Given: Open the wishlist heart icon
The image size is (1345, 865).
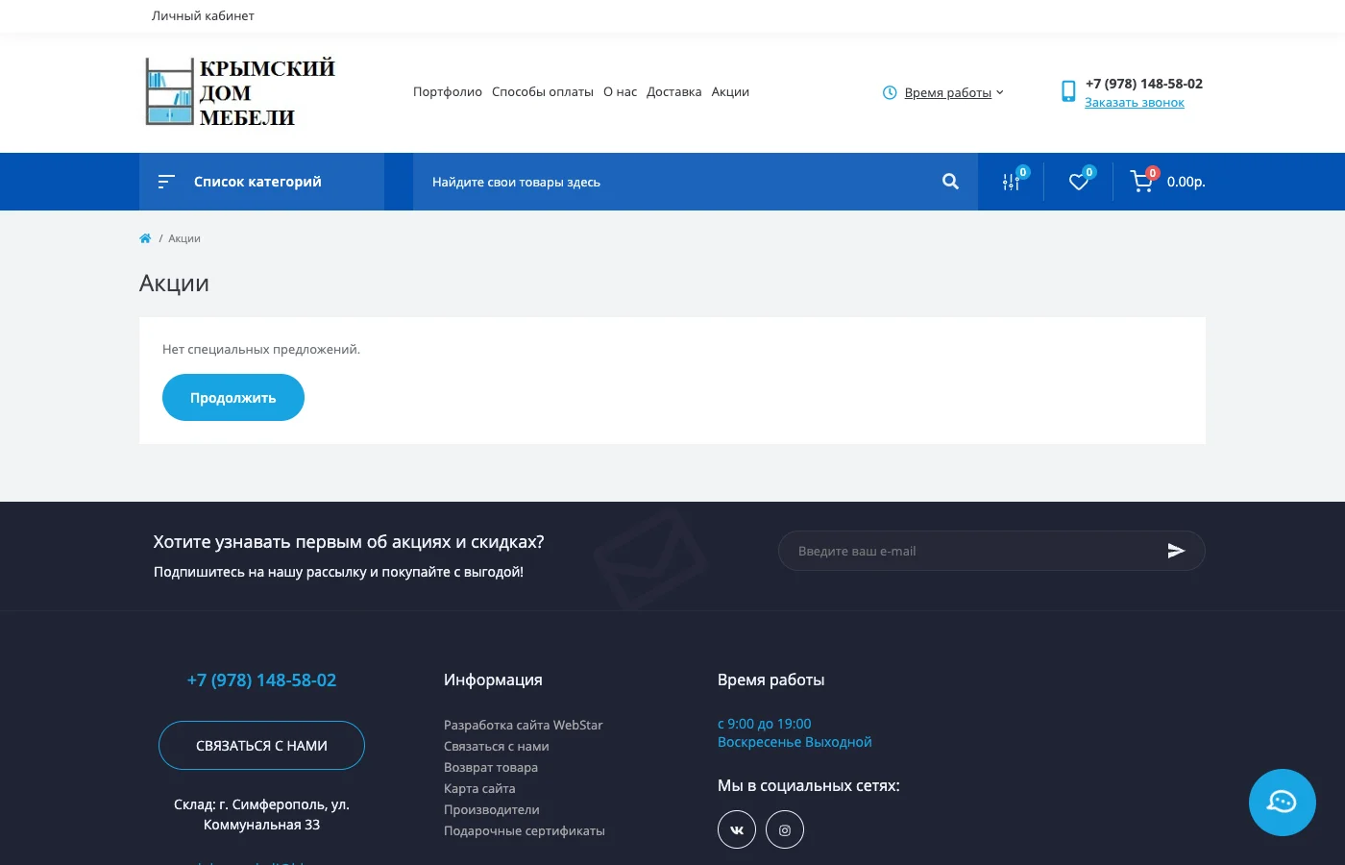Looking at the screenshot, I should coord(1079,182).
